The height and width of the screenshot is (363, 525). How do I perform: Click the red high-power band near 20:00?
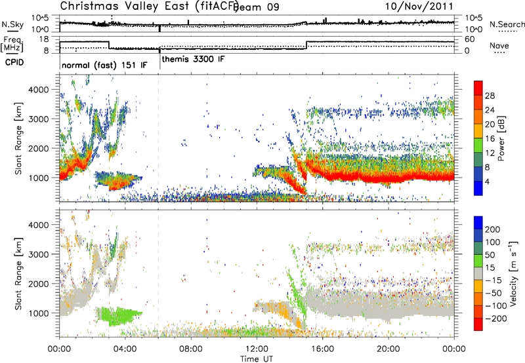click(x=388, y=178)
